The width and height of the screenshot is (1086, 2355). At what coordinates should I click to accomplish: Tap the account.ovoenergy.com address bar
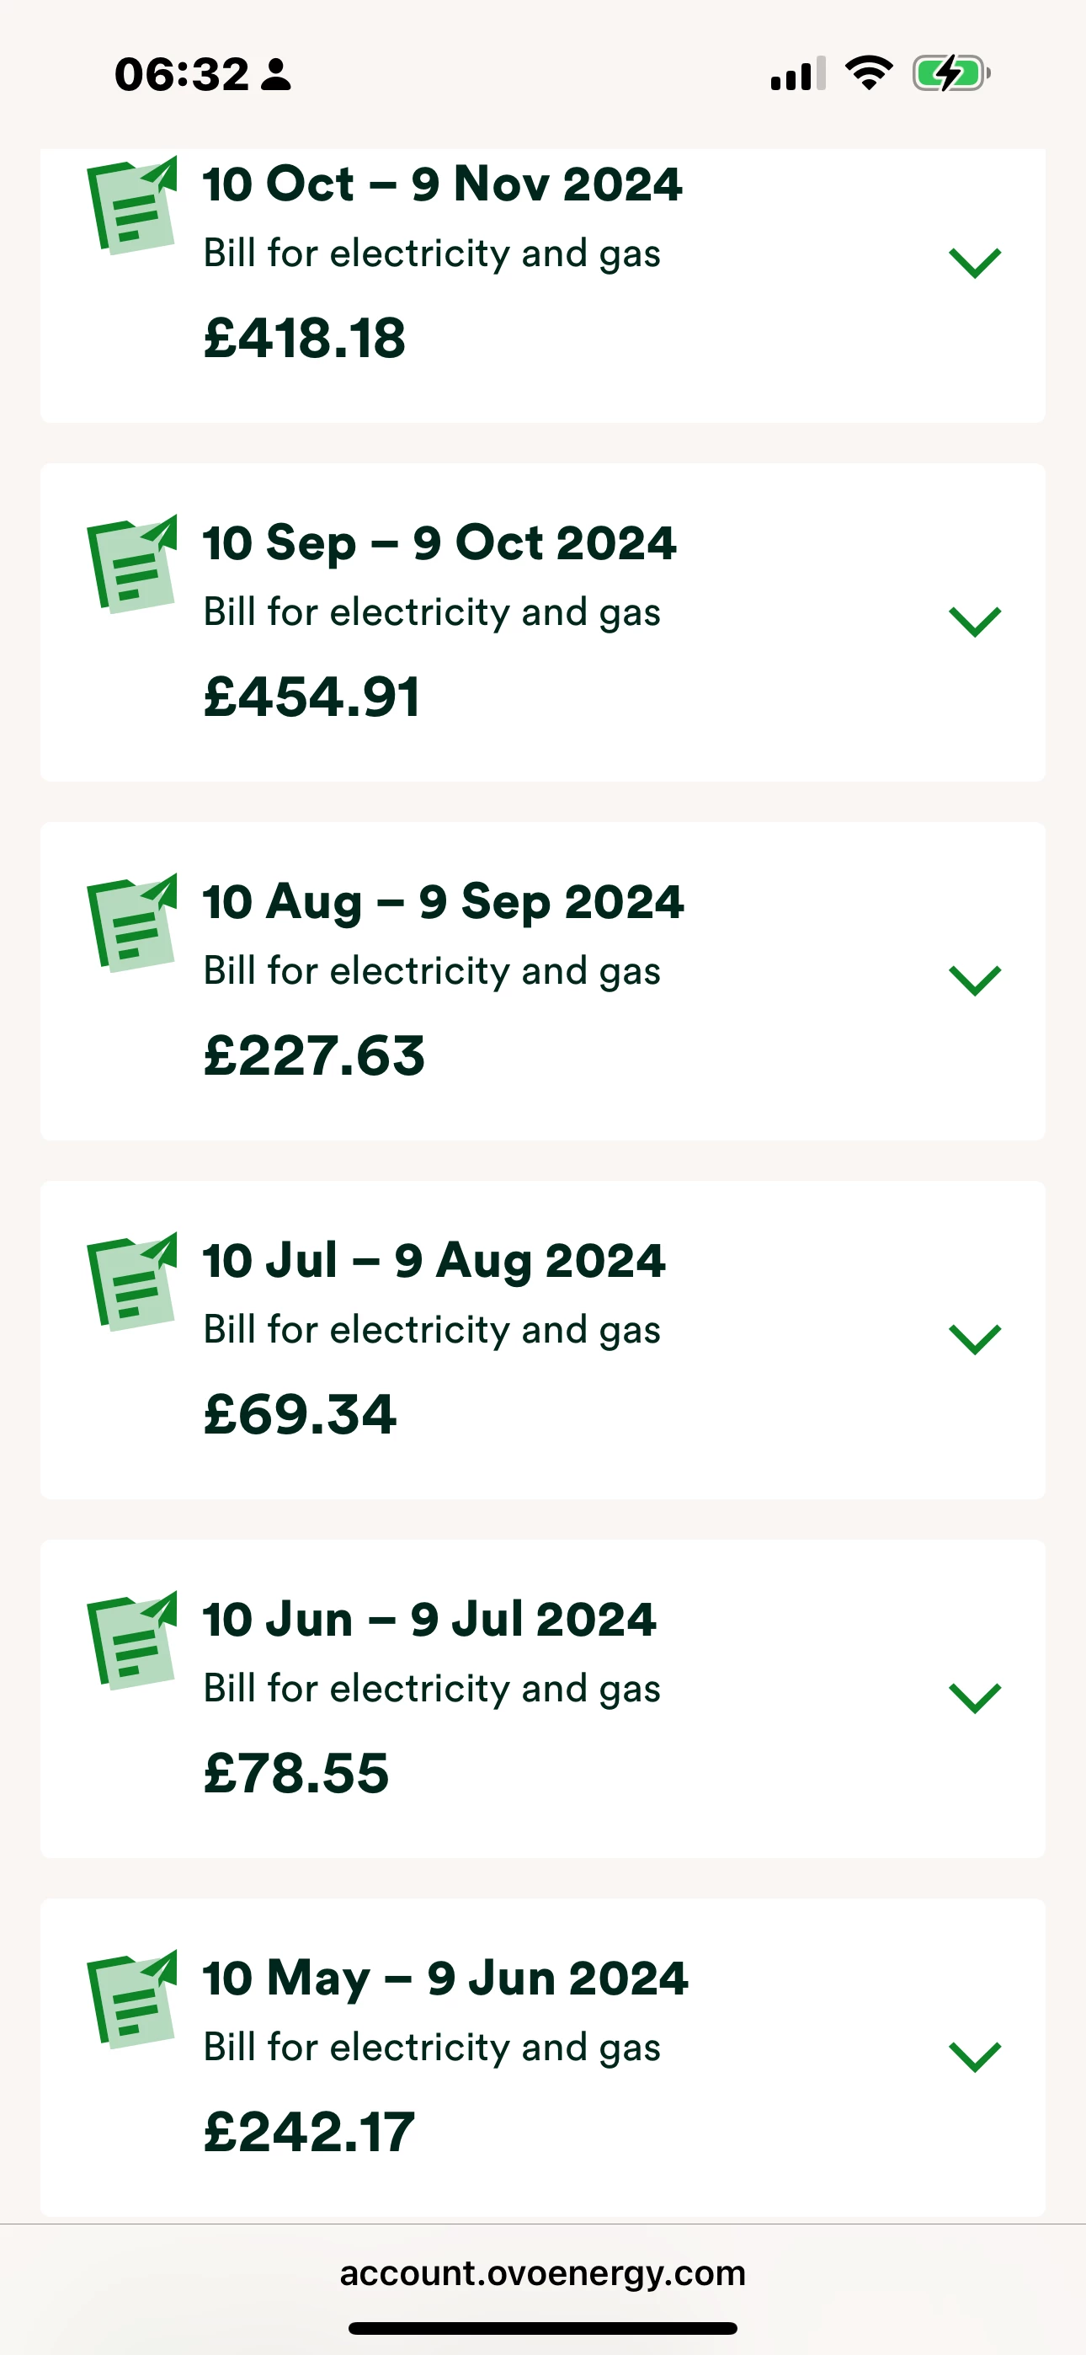(x=543, y=2272)
